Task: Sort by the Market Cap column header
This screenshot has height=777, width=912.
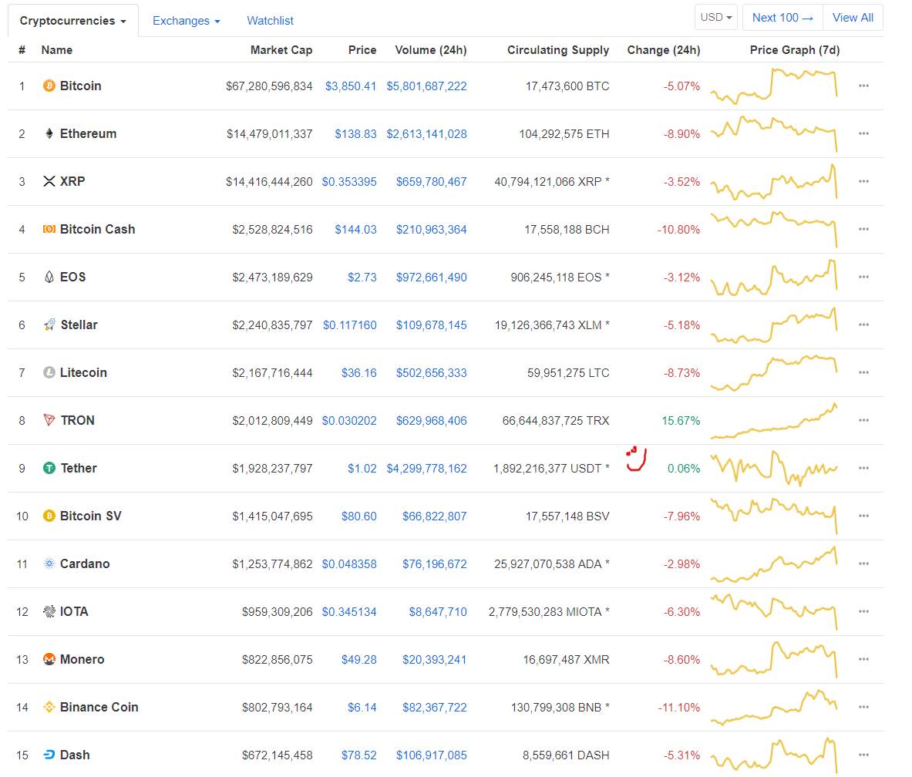Action: [x=281, y=50]
